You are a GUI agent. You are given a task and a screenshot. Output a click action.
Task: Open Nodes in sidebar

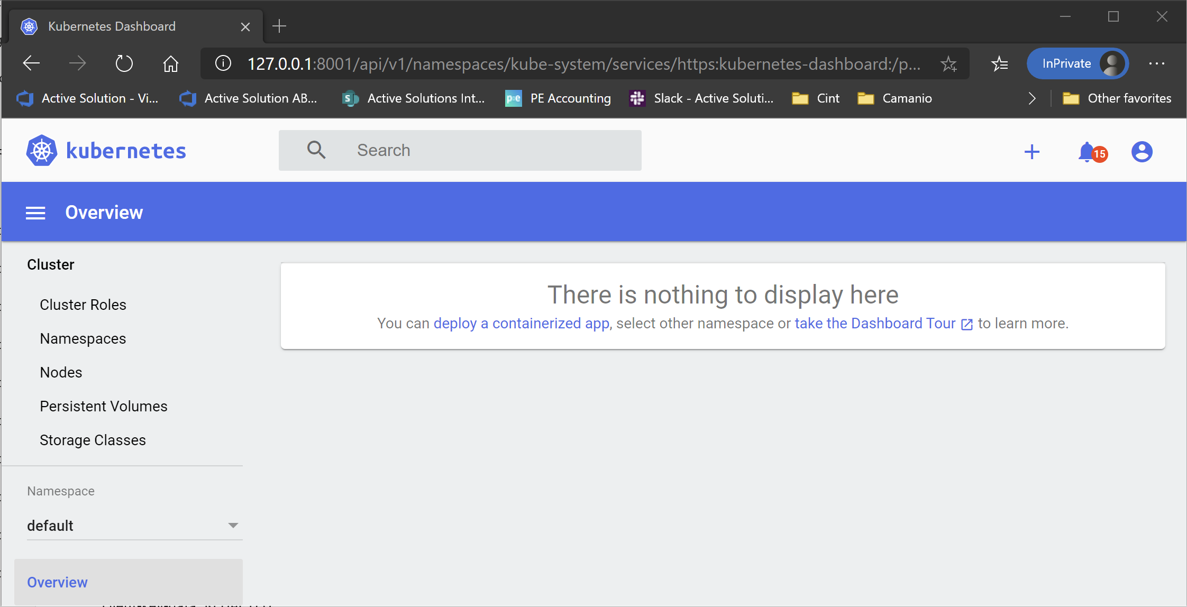pos(61,372)
